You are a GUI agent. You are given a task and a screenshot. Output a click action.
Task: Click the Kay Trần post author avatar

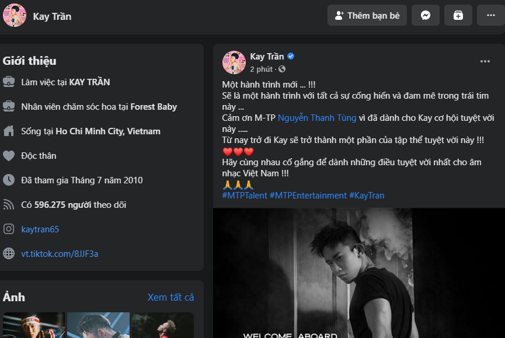point(234,62)
